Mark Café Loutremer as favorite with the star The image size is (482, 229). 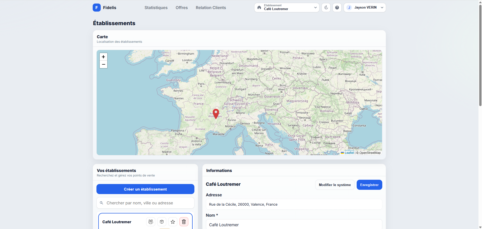point(173,222)
